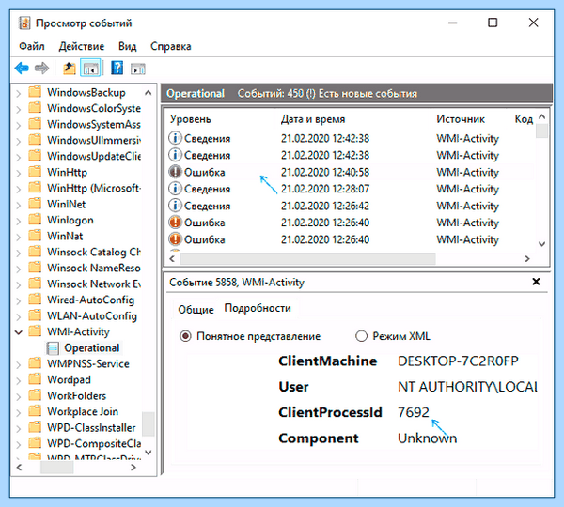The height and width of the screenshot is (507, 564).
Task: Click the WinHttp folder icon
Action: 35,172
